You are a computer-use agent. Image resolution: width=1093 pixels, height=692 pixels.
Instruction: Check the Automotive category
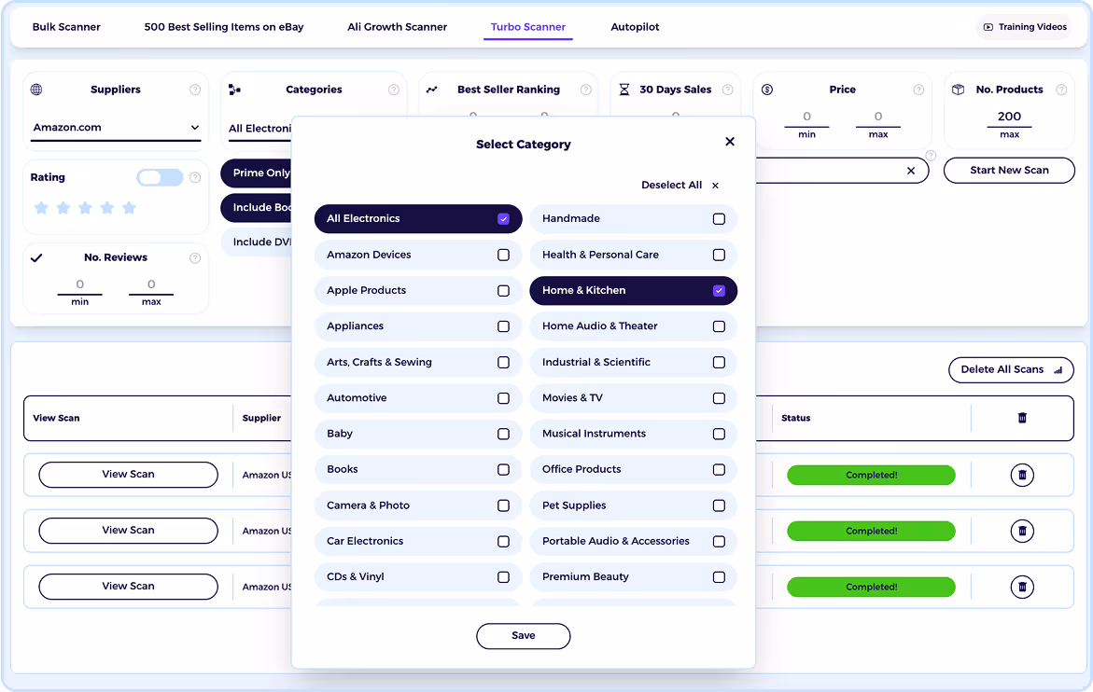[x=503, y=398]
